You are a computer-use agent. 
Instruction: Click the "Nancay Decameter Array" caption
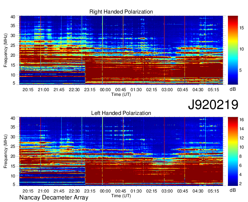pos(54,198)
